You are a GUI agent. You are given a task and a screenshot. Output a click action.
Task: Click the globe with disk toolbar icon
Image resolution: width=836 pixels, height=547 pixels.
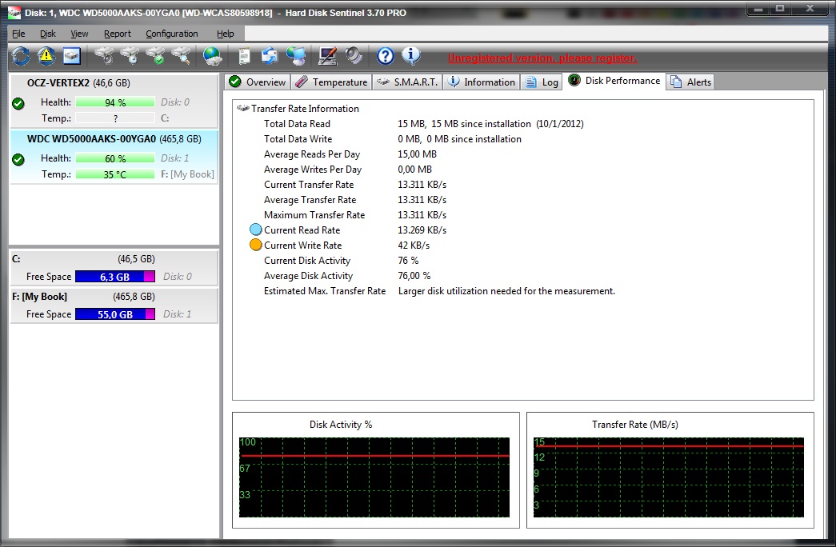213,56
